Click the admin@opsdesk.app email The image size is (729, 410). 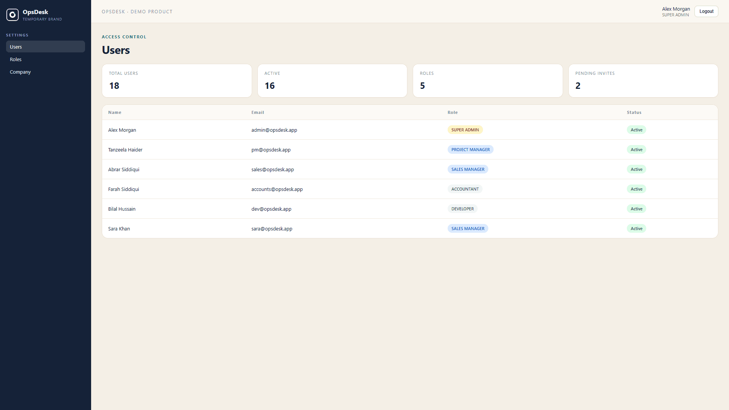274,130
